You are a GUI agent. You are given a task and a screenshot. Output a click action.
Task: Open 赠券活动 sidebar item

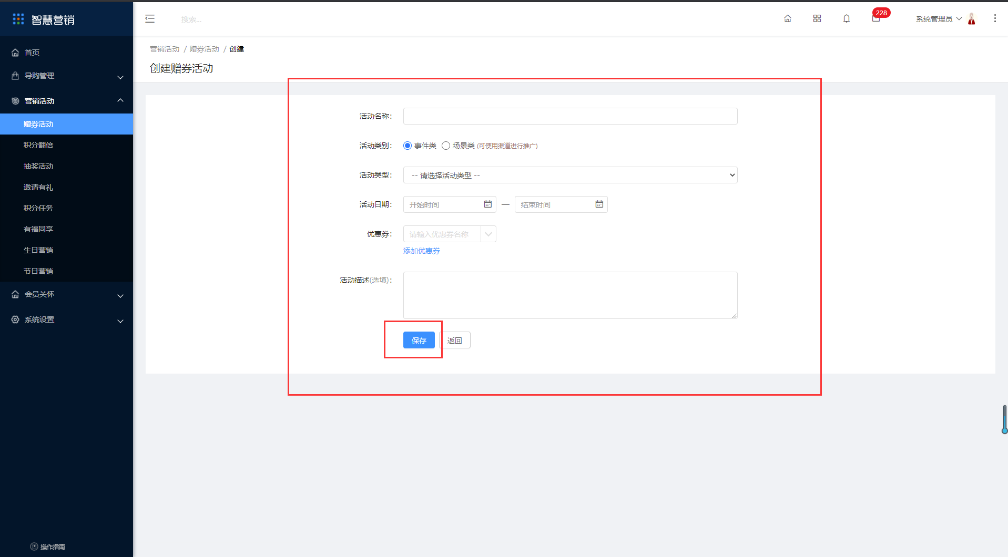[x=66, y=124]
